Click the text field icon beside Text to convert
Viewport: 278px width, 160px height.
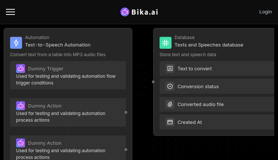(170, 68)
